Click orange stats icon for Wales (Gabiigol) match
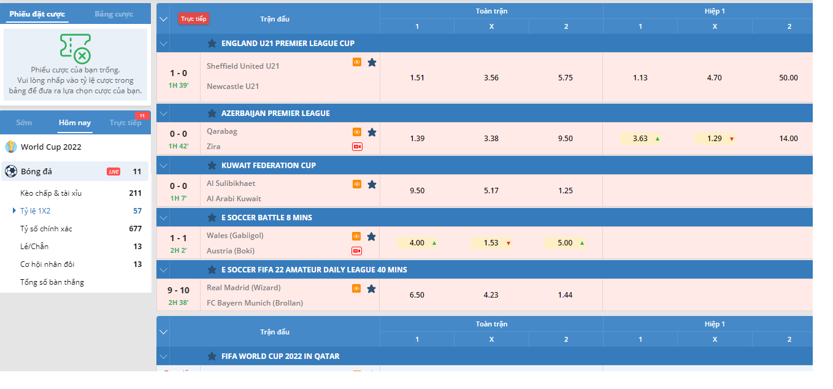The height and width of the screenshot is (389, 833). tap(357, 236)
